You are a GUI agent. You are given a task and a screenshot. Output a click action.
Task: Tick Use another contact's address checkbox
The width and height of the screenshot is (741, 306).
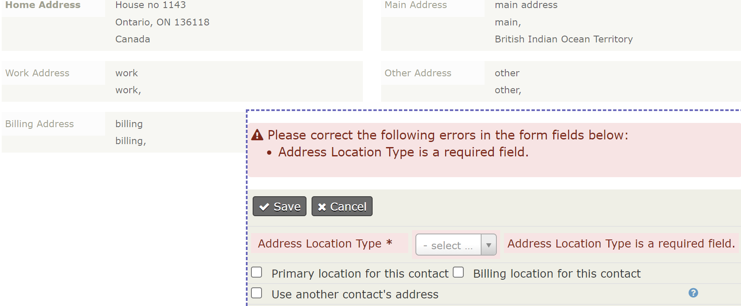(256, 293)
